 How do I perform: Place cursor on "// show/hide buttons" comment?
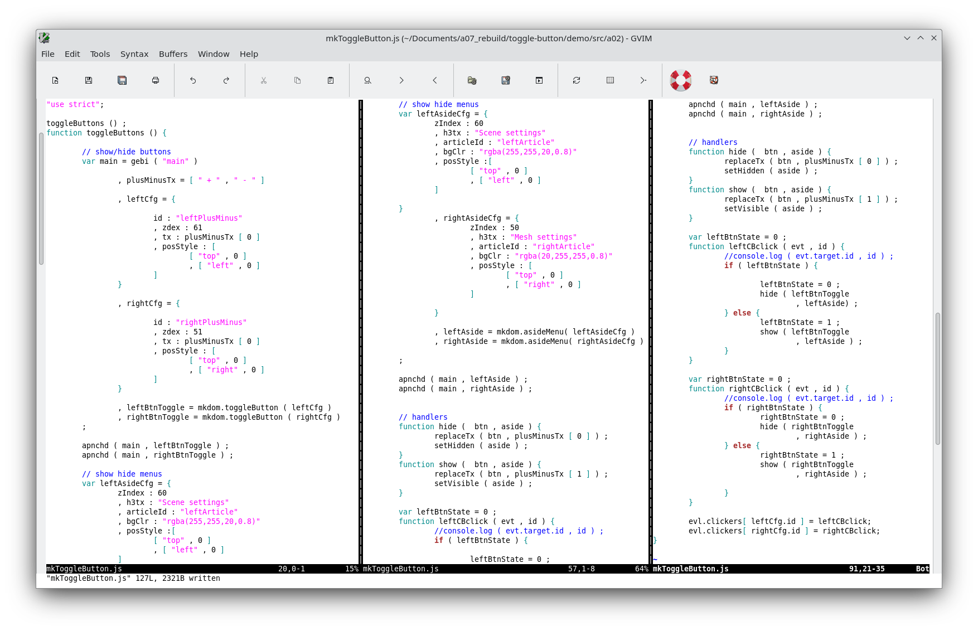point(127,152)
